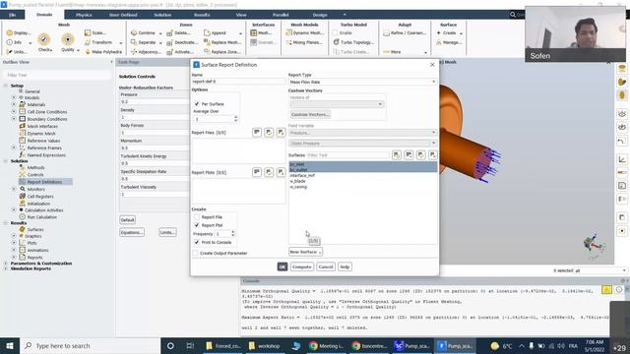Click the Help button in dialog

coord(345,266)
